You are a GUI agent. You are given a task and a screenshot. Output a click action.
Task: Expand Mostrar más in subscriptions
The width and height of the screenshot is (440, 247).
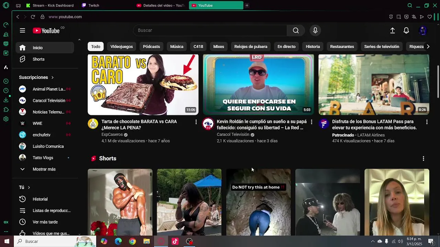(x=45, y=169)
